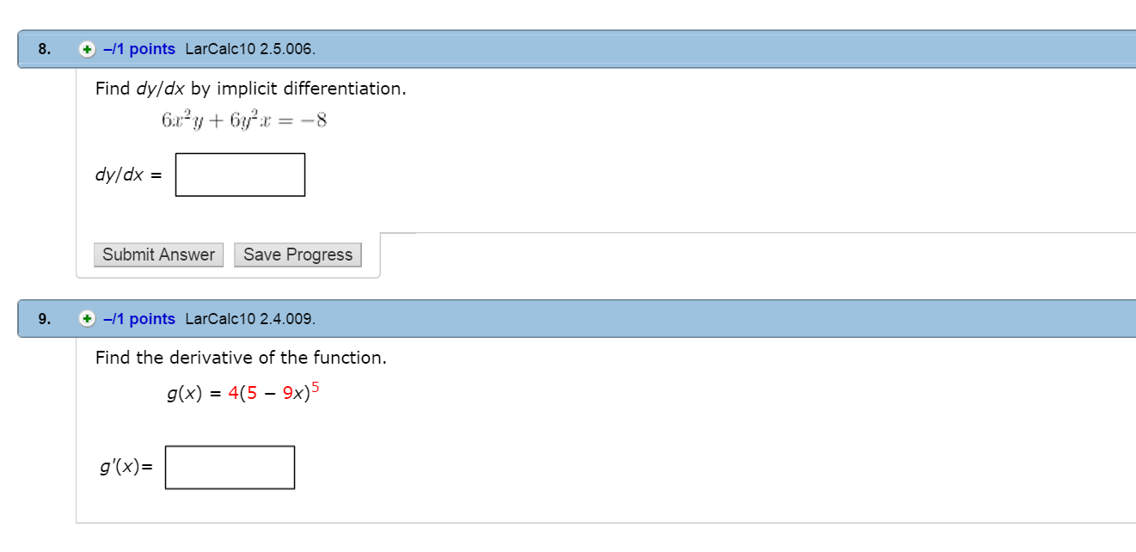
Task: Click the implicit differentiation equation
Action: (x=243, y=120)
